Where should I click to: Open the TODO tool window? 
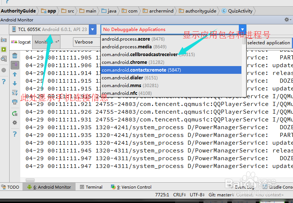(10, 187)
